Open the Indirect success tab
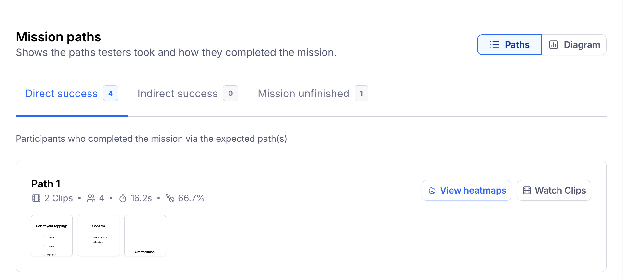The image size is (623, 279). [178, 94]
